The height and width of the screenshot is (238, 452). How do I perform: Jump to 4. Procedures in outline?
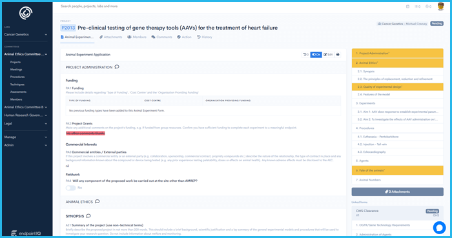click(398, 128)
